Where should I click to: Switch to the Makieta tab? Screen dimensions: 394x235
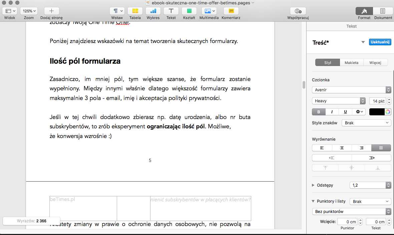[x=352, y=63]
